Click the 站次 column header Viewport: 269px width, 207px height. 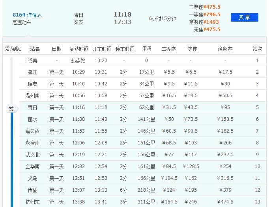coord(257,49)
